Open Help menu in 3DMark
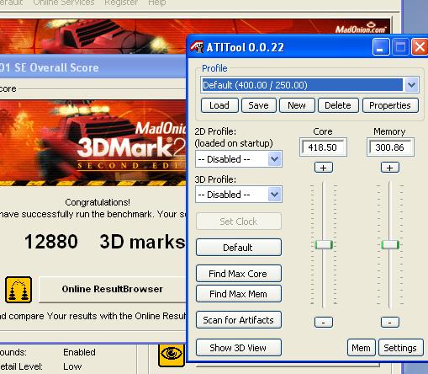This screenshot has width=428, height=374. [x=157, y=3]
